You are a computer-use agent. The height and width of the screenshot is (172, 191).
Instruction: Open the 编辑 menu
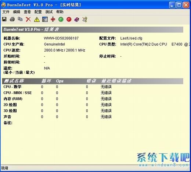coord(17,12)
